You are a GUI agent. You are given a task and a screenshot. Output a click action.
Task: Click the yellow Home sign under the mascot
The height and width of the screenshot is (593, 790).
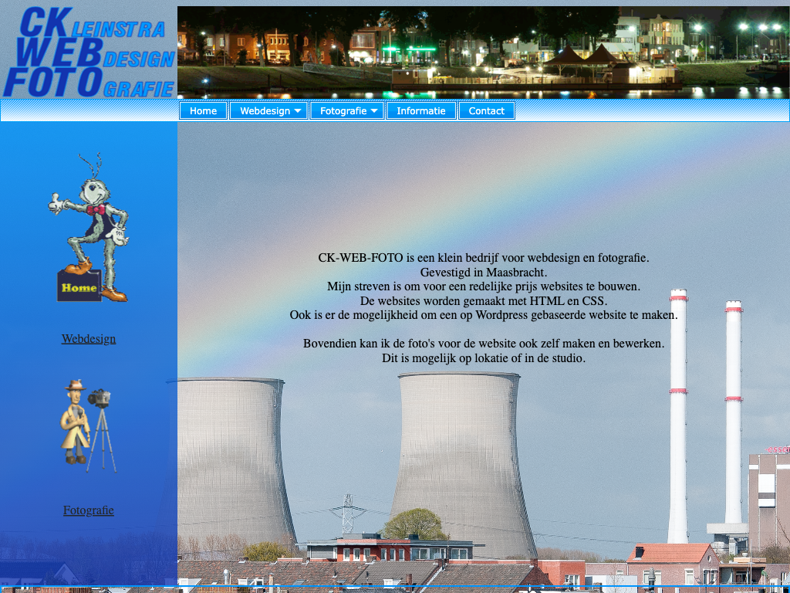pyautogui.click(x=79, y=287)
